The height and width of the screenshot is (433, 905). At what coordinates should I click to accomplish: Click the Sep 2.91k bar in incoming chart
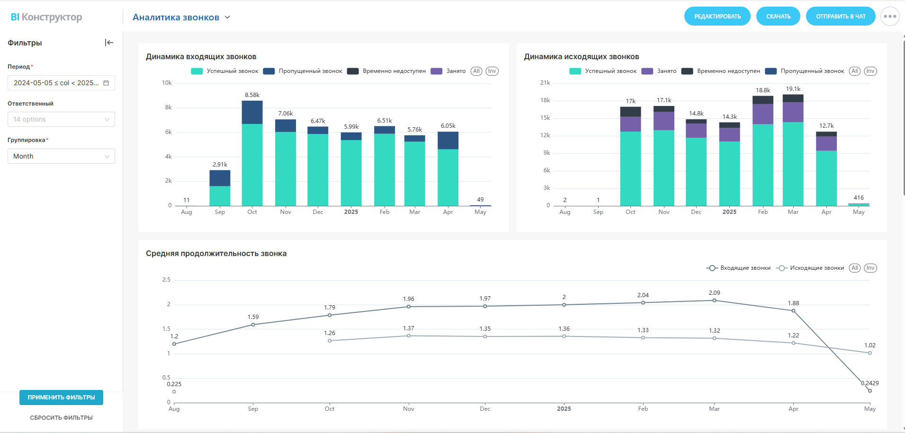[x=220, y=188]
